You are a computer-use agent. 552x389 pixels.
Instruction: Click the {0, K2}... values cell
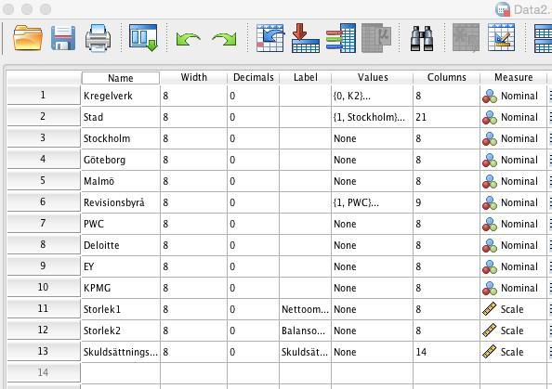pyautogui.click(x=372, y=96)
